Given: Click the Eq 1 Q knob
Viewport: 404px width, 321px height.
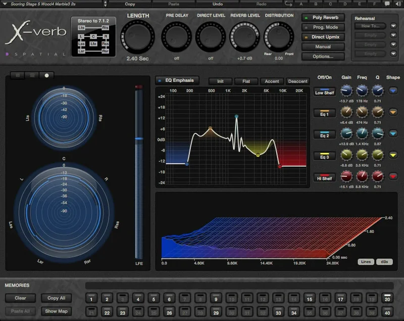Looking at the screenshot, I should coord(377,112).
